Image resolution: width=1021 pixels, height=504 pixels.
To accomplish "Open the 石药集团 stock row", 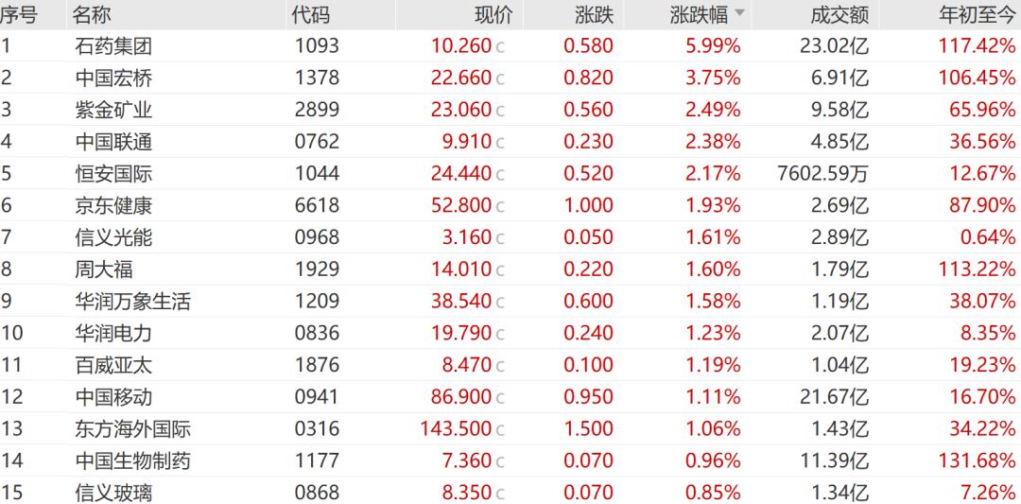I will click(x=510, y=45).
